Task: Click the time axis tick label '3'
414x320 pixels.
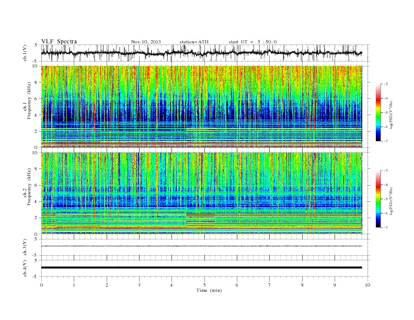Action: tap(139, 285)
